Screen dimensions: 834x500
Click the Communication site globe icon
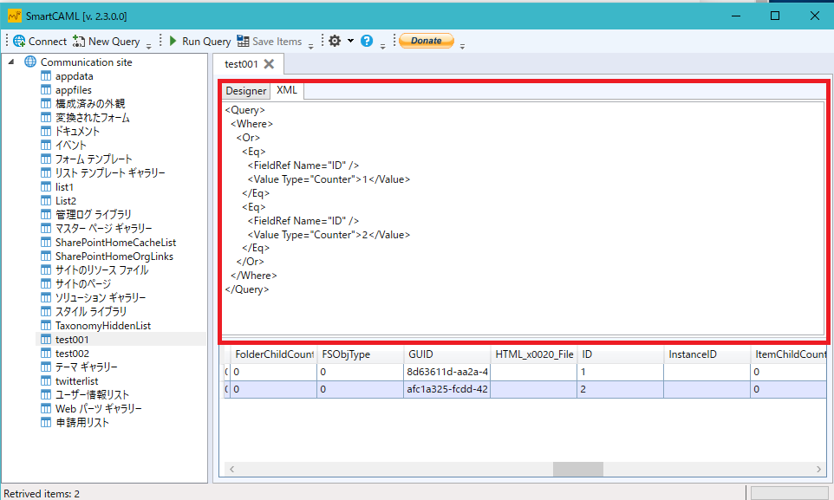pyautogui.click(x=30, y=62)
